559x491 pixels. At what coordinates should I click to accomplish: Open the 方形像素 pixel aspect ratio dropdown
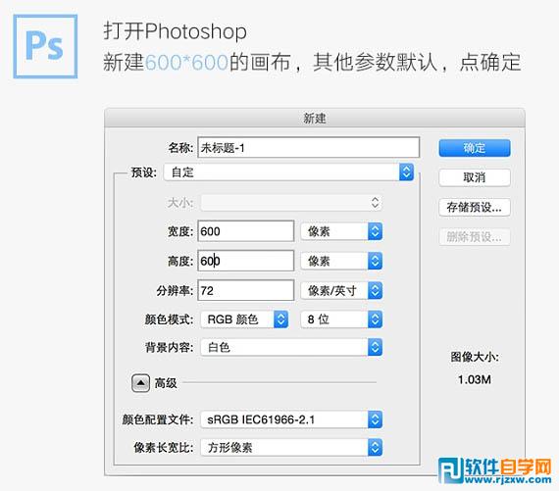point(291,448)
